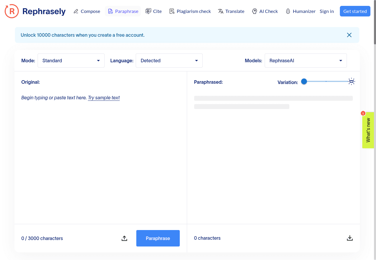
Task: Open the Cite tool
Action: click(154, 11)
